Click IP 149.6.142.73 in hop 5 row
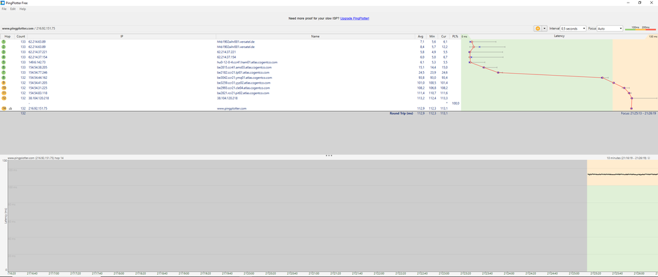 38,62
